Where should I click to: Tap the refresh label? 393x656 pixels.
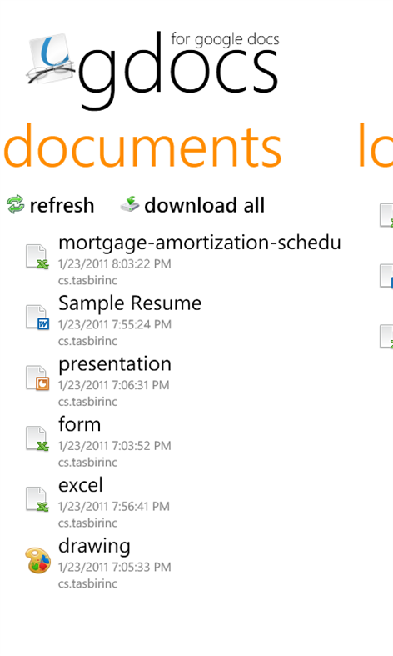pos(62,205)
